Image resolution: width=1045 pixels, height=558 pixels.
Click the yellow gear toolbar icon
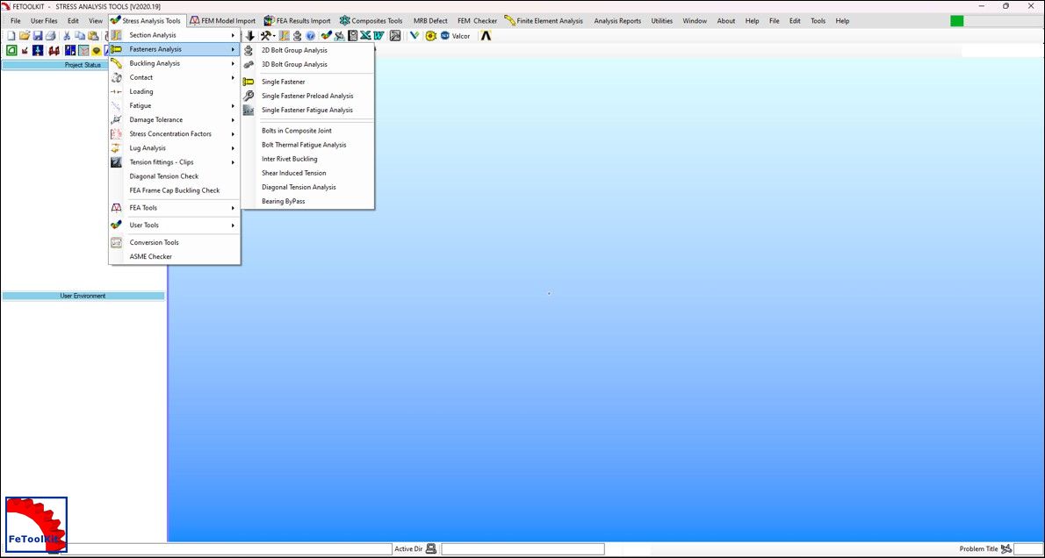click(x=431, y=36)
